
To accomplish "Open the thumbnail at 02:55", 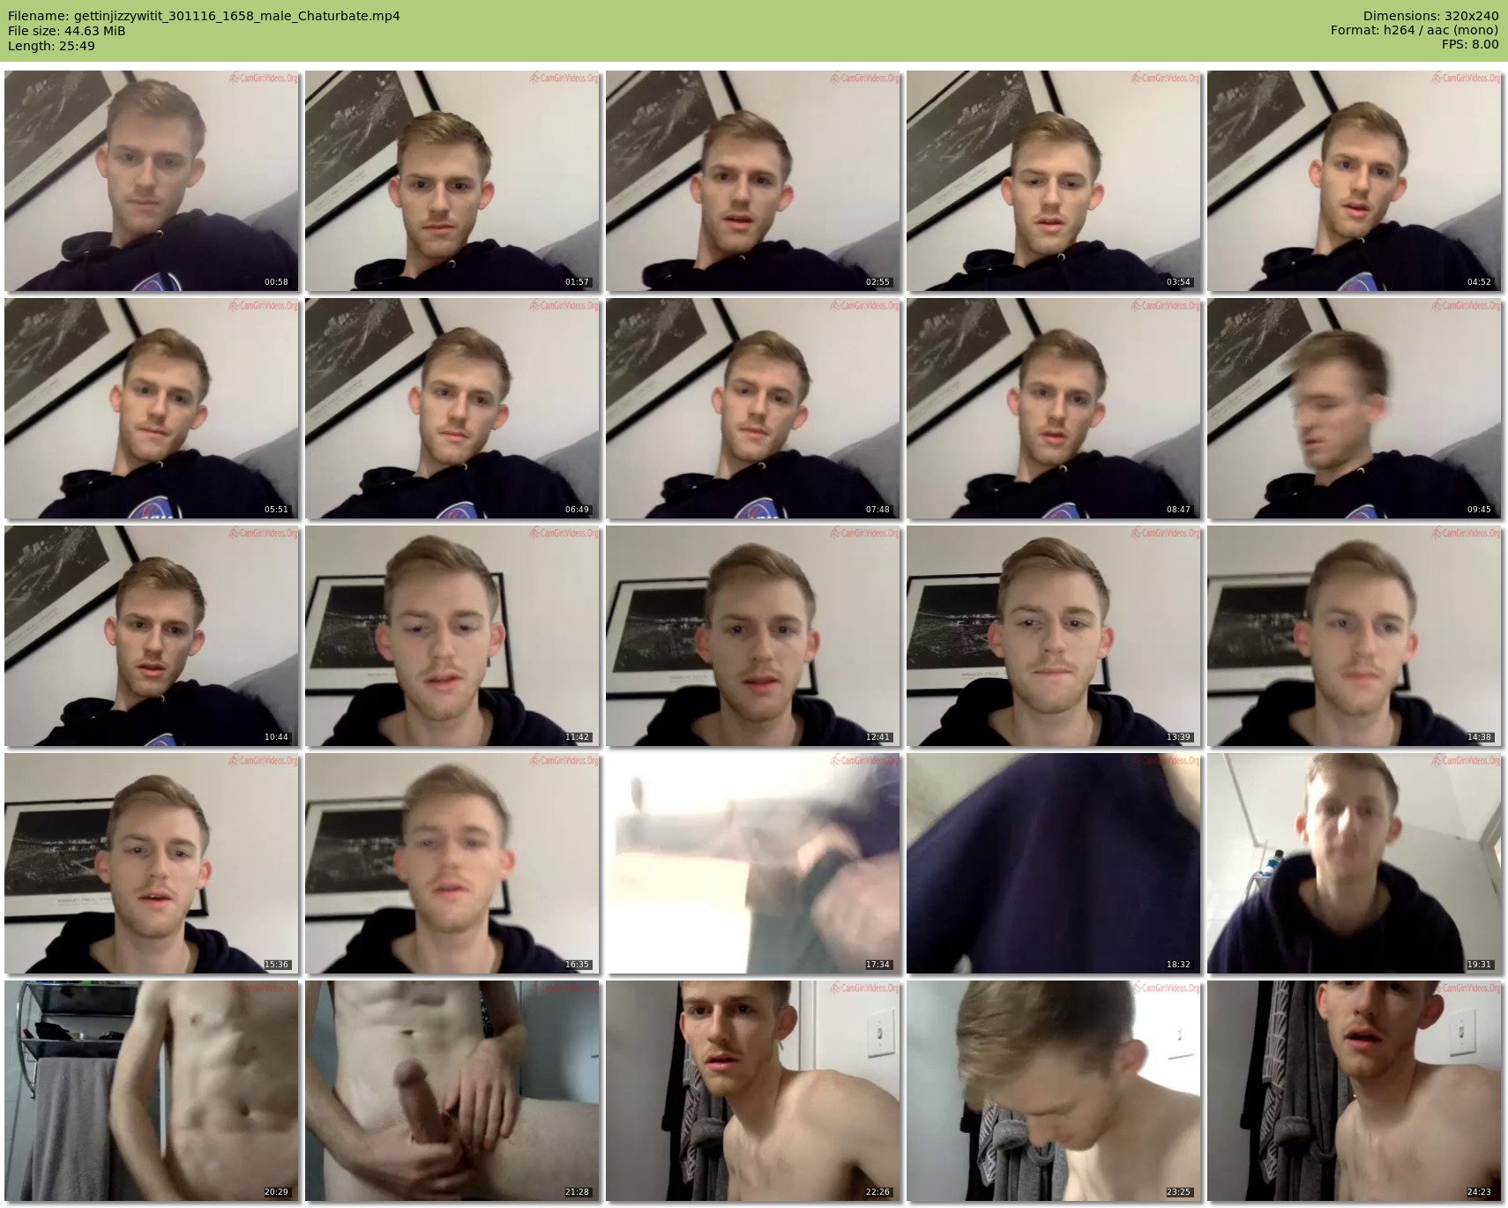I will tap(753, 181).
